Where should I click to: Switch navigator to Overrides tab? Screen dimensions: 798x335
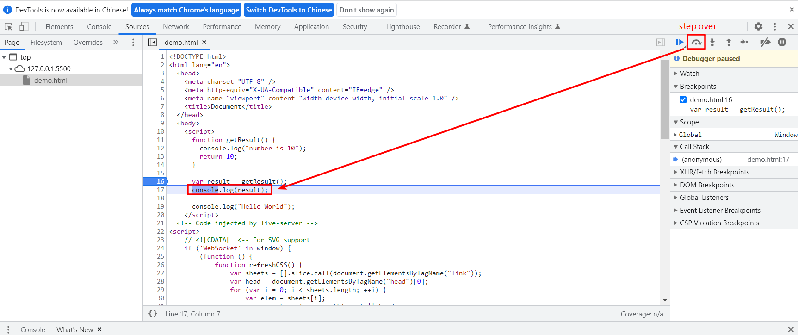88,42
